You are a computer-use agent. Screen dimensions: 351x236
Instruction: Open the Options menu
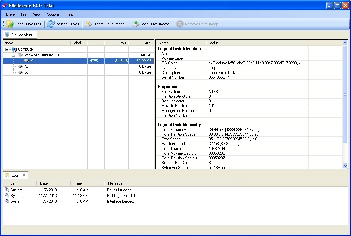coord(53,14)
